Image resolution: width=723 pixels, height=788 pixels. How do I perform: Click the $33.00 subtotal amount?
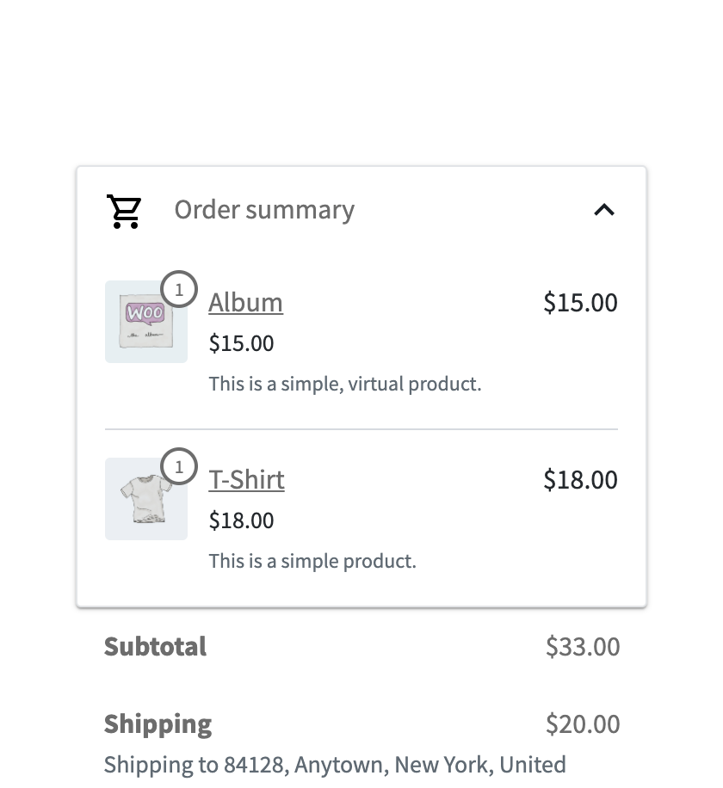point(583,647)
